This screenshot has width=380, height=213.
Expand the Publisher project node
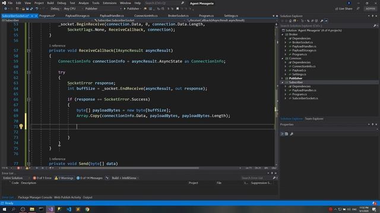283,79
